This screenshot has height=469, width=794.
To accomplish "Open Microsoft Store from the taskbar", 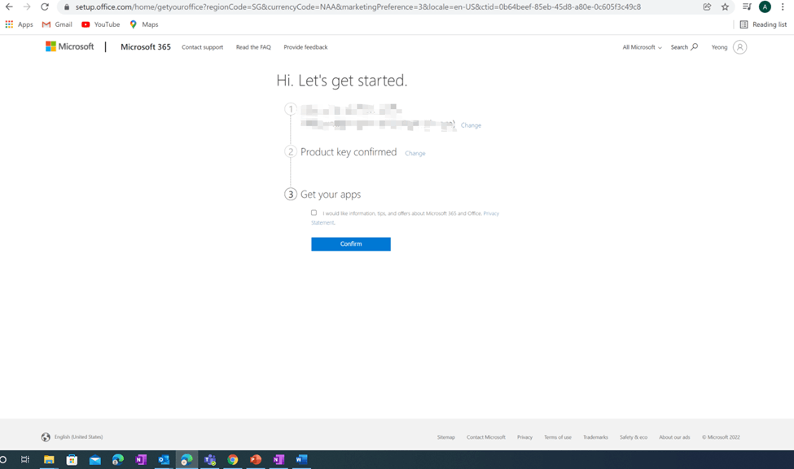I will (x=72, y=460).
